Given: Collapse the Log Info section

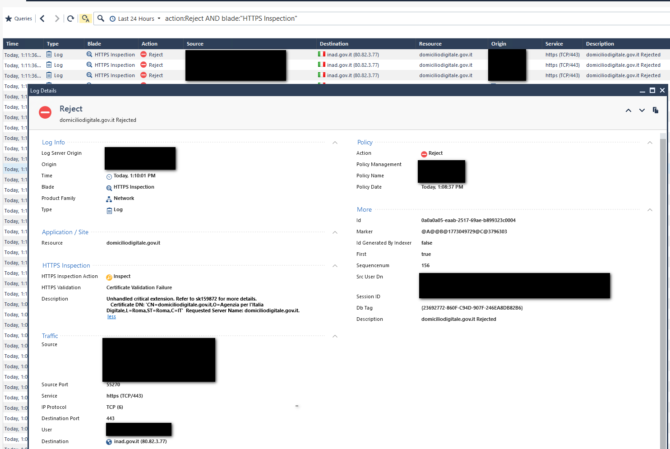Looking at the screenshot, I should 335,143.
